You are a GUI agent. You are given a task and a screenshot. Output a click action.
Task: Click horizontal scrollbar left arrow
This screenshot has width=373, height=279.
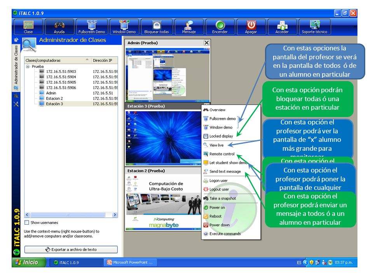click(x=27, y=215)
